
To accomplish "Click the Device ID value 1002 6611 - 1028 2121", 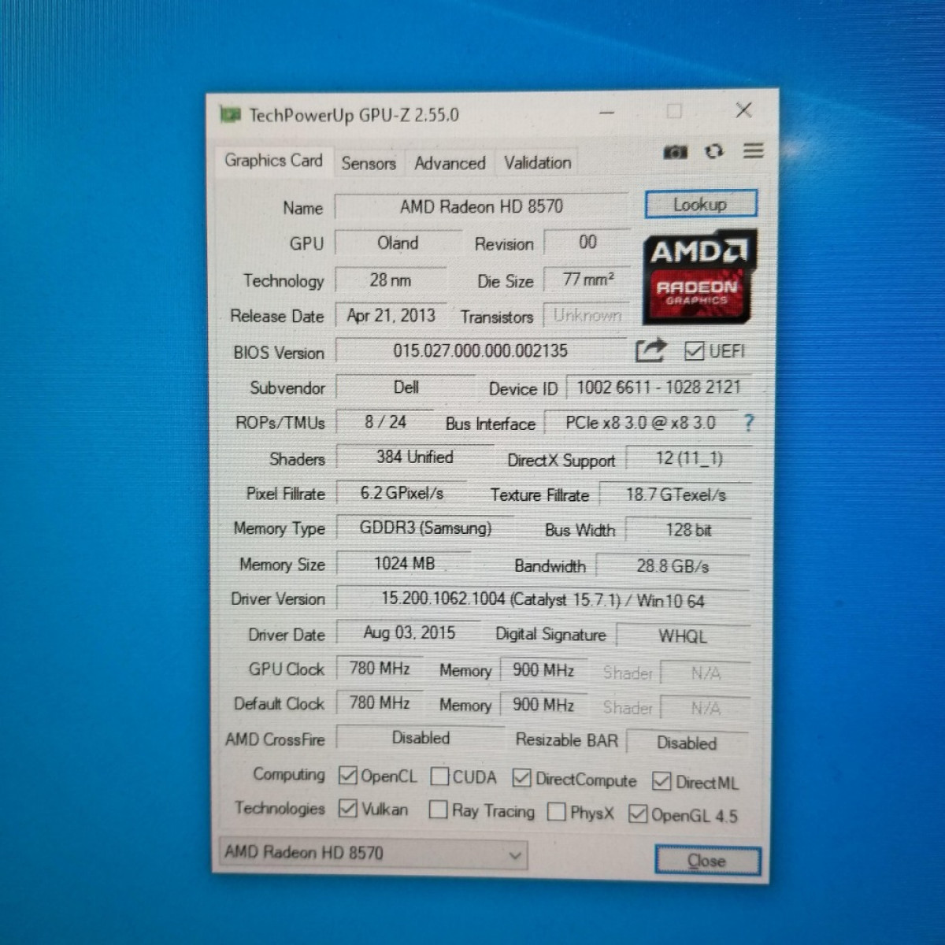I will pyautogui.click(x=658, y=387).
